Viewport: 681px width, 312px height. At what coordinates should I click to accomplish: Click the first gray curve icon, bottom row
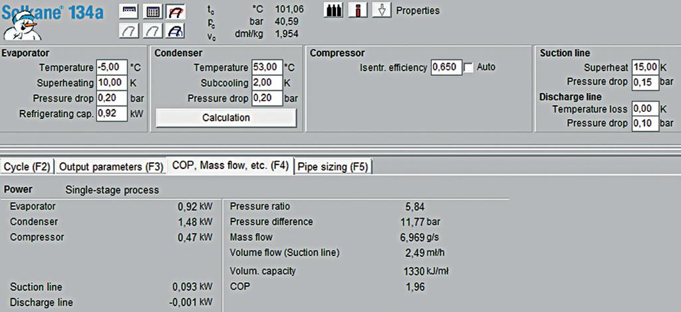coord(128,31)
